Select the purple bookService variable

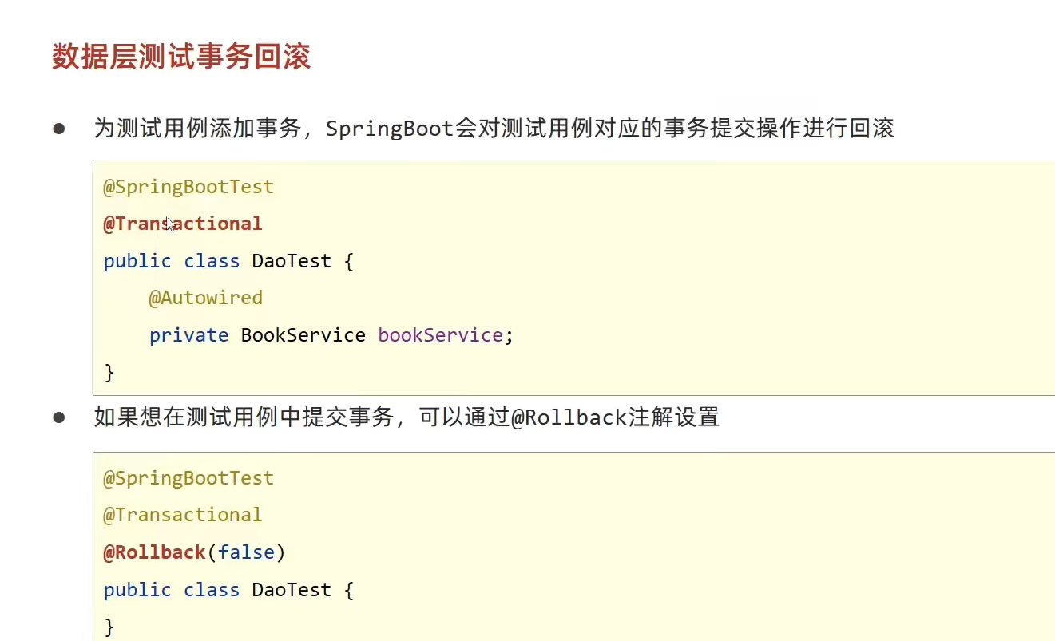(x=440, y=335)
